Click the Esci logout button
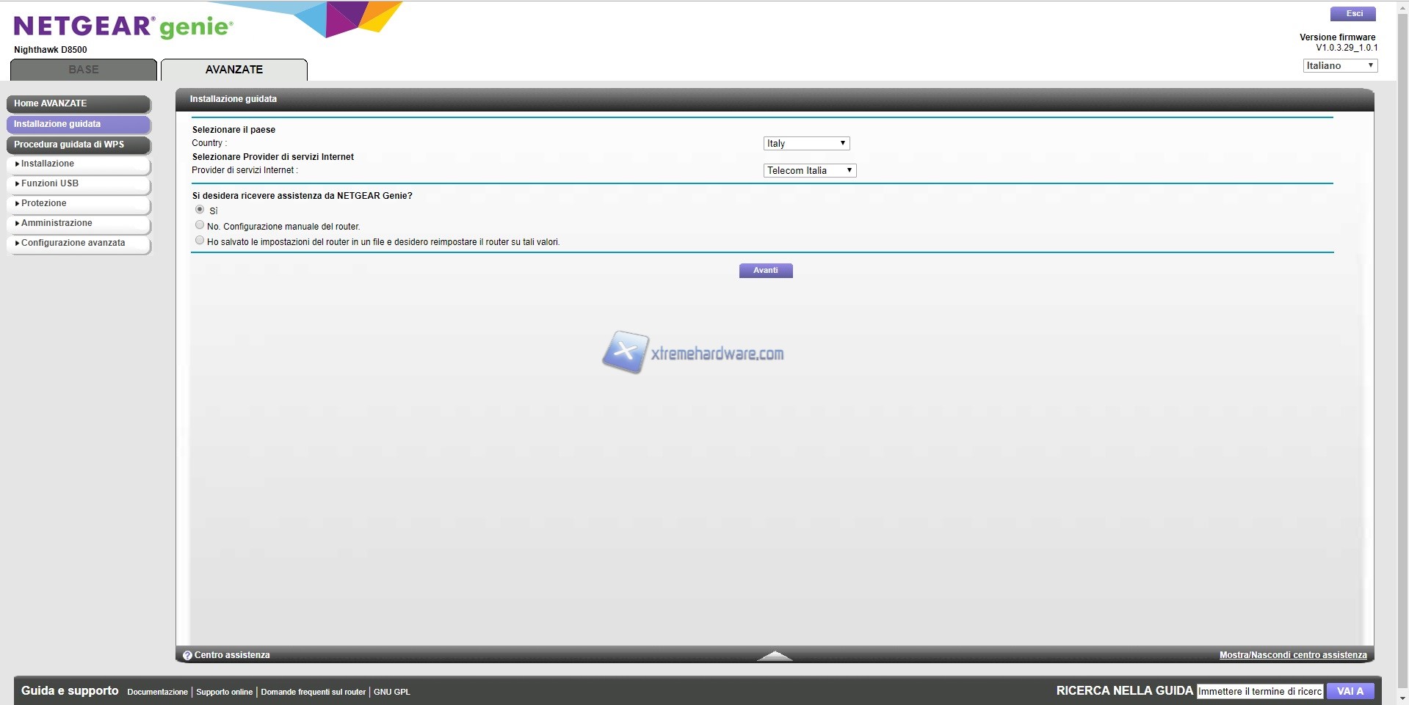This screenshot has width=1409, height=705. [x=1352, y=14]
